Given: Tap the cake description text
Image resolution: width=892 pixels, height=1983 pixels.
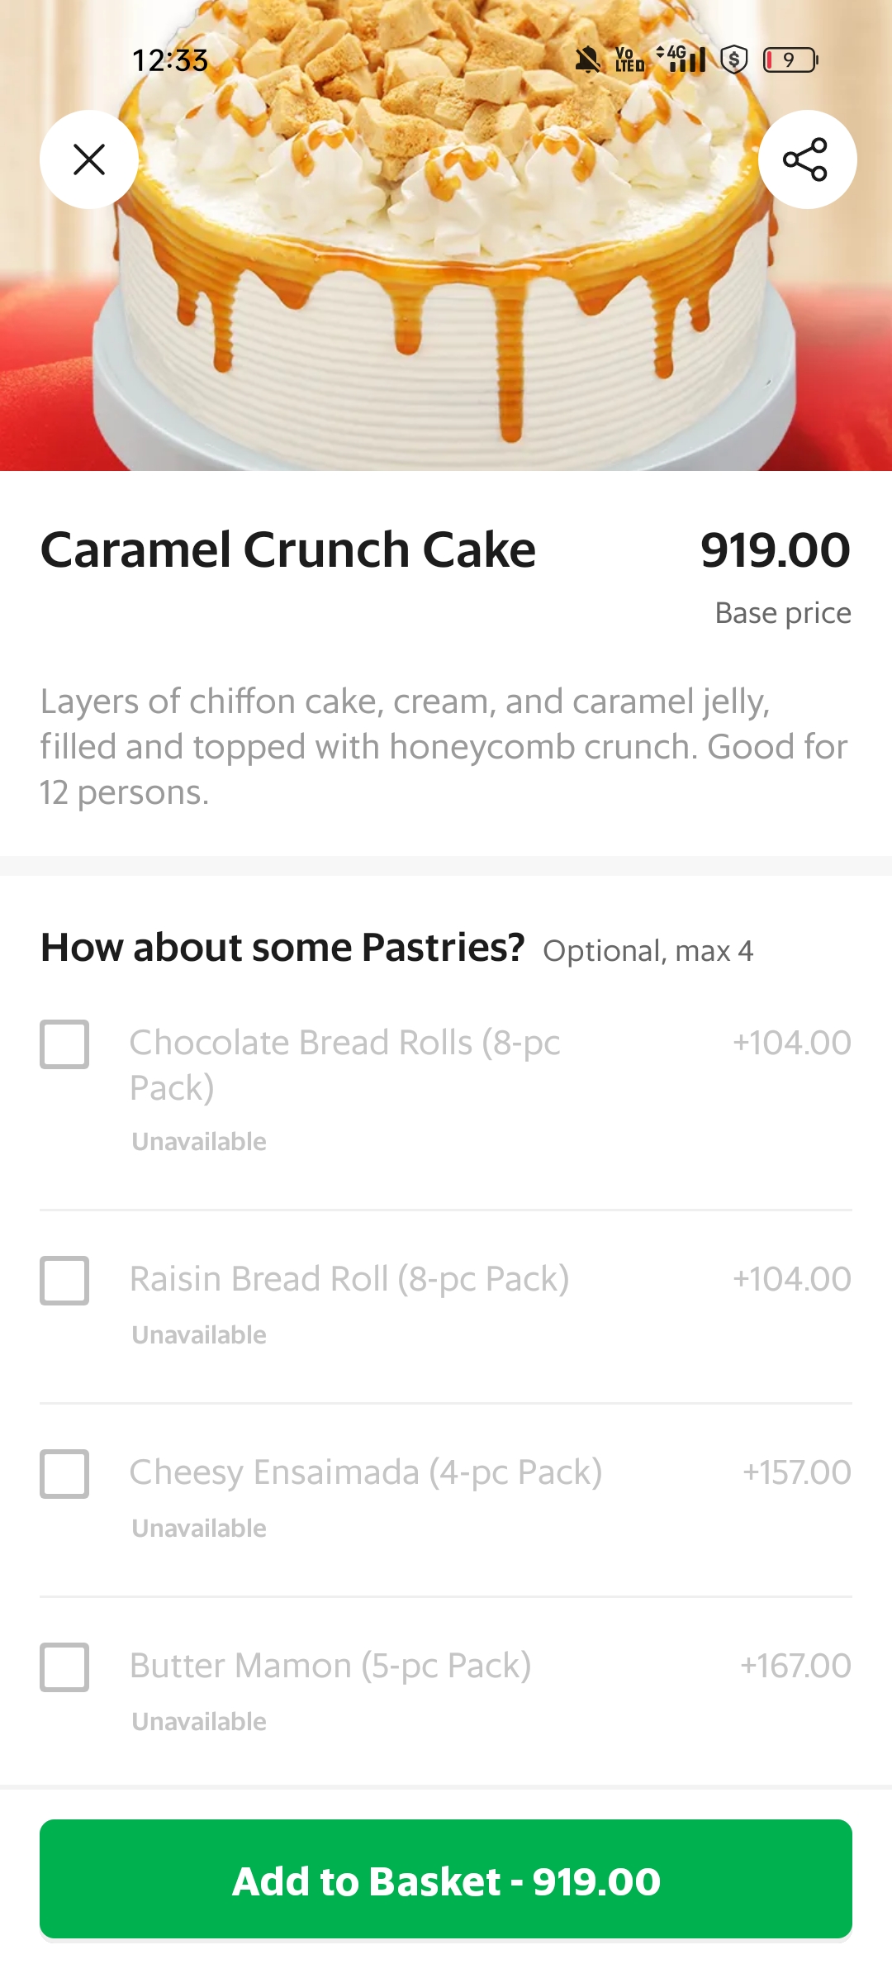Looking at the screenshot, I should (x=444, y=747).
